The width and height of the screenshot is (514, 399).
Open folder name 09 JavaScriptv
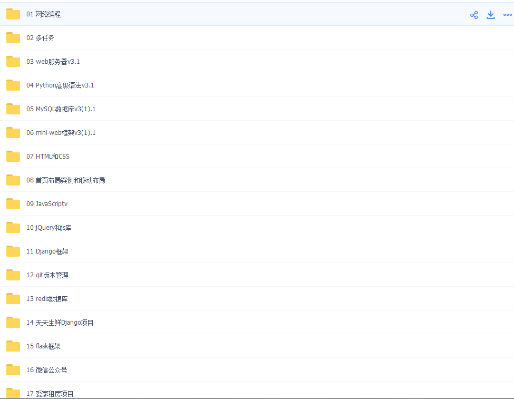[47, 204]
